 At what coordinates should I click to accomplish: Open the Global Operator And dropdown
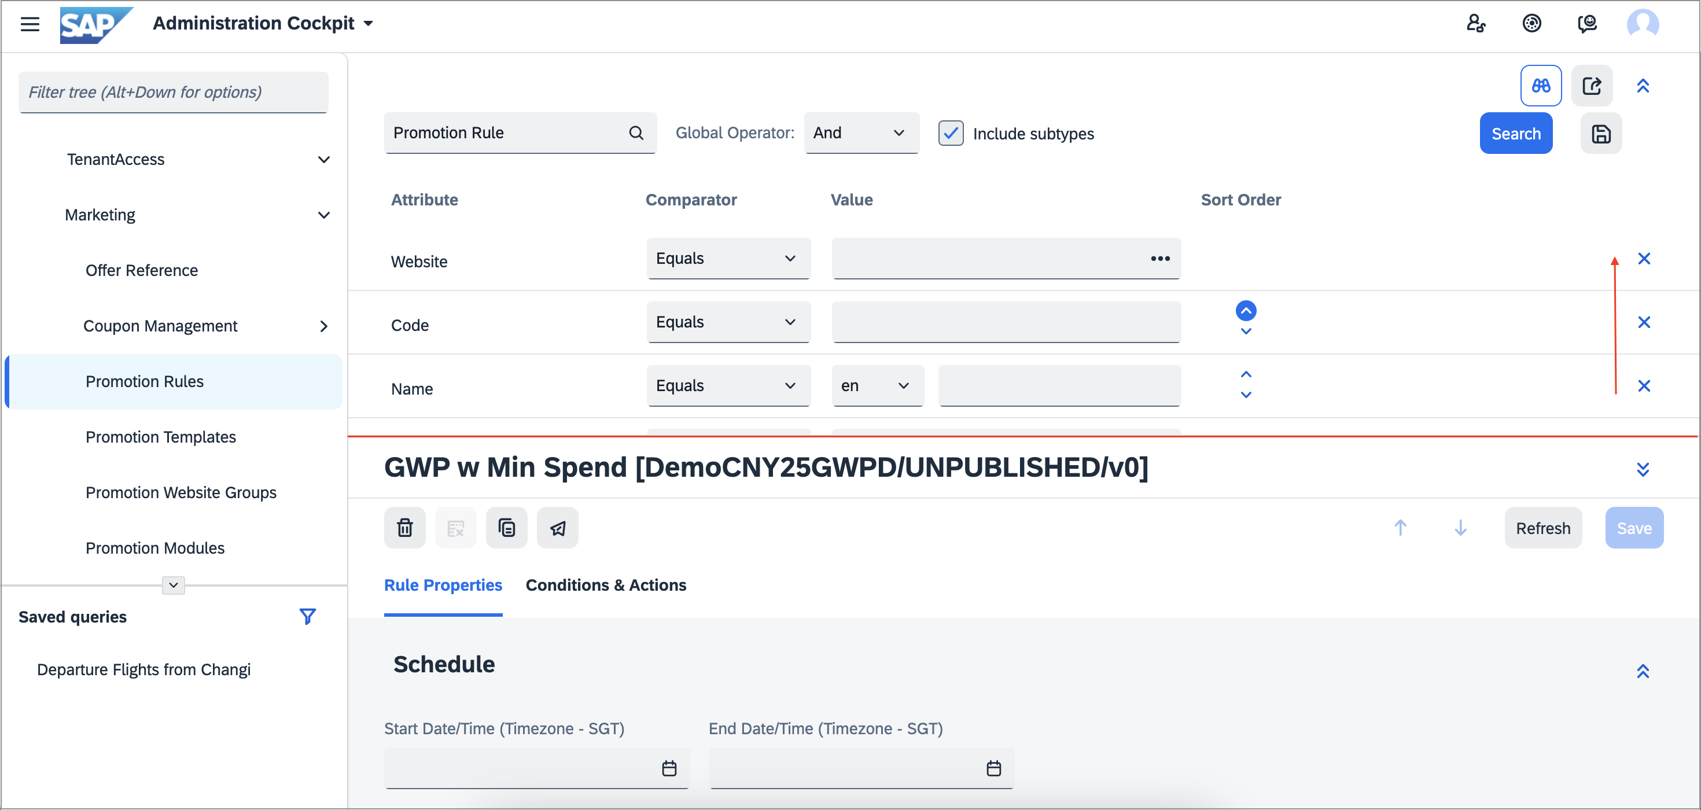click(x=860, y=133)
